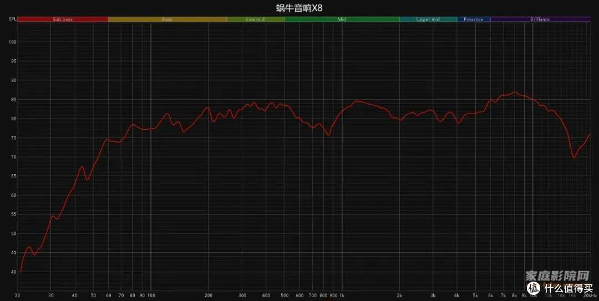Select the Sub bass band label
The height and width of the screenshot is (301, 599).
[x=63, y=19]
